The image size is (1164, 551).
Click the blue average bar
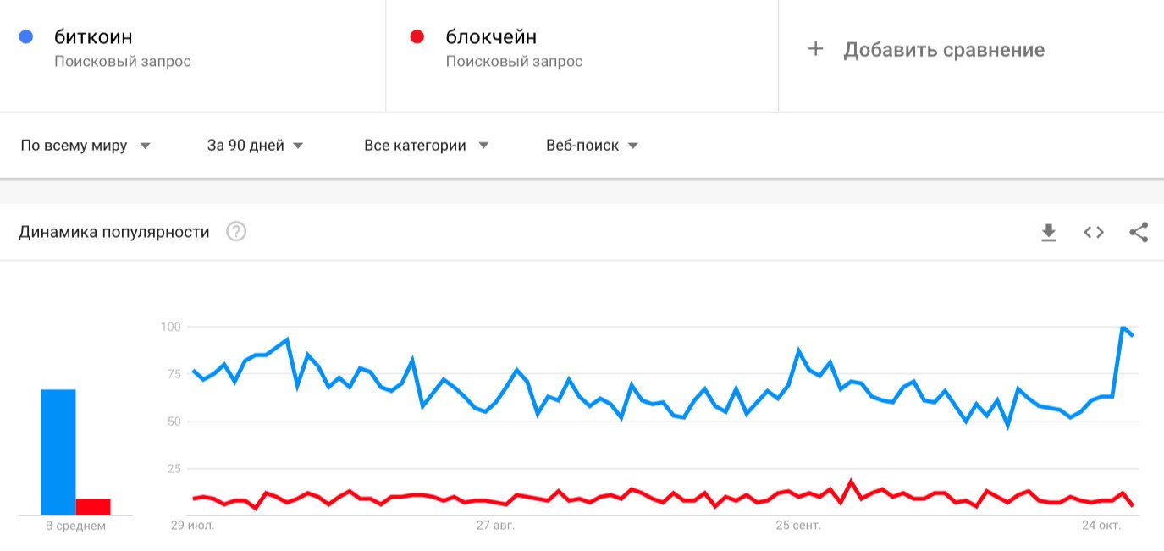coord(58,452)
